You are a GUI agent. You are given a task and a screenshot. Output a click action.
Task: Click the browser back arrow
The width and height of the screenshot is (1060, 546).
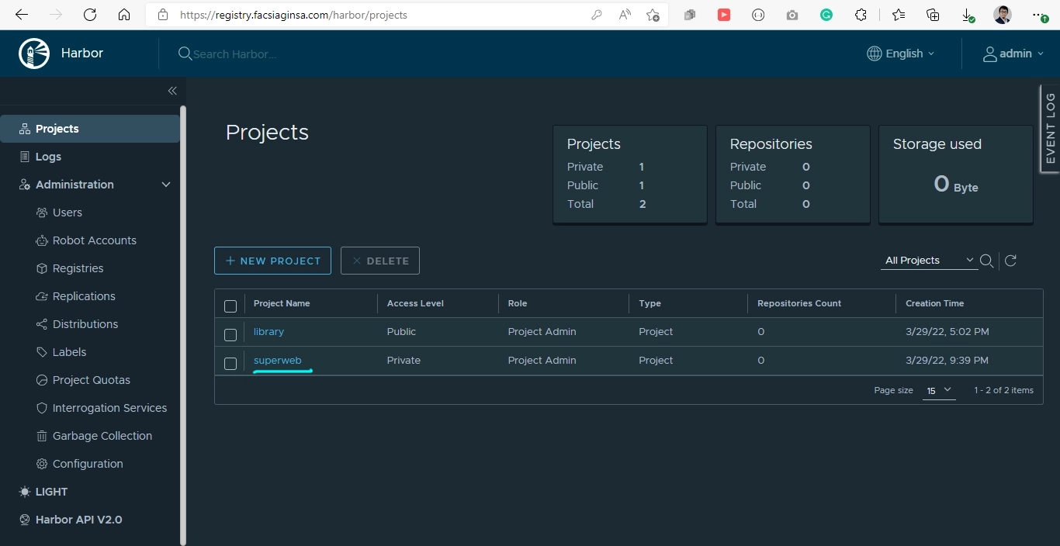(22, 15)
